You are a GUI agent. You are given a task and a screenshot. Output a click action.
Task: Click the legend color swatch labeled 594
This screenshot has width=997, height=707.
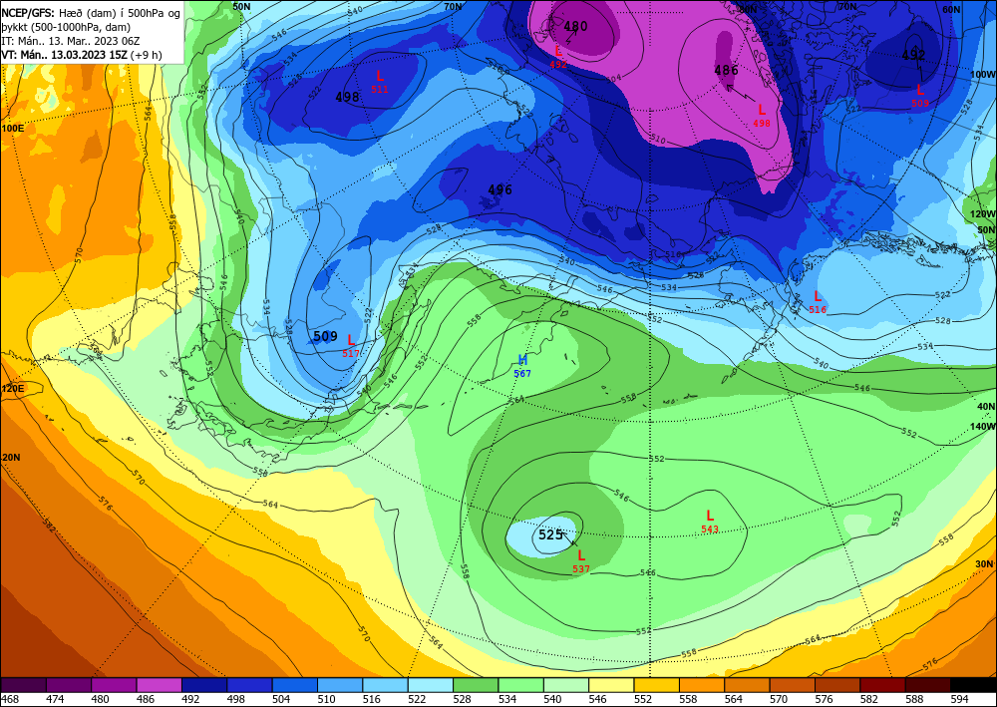pos(973,685)
